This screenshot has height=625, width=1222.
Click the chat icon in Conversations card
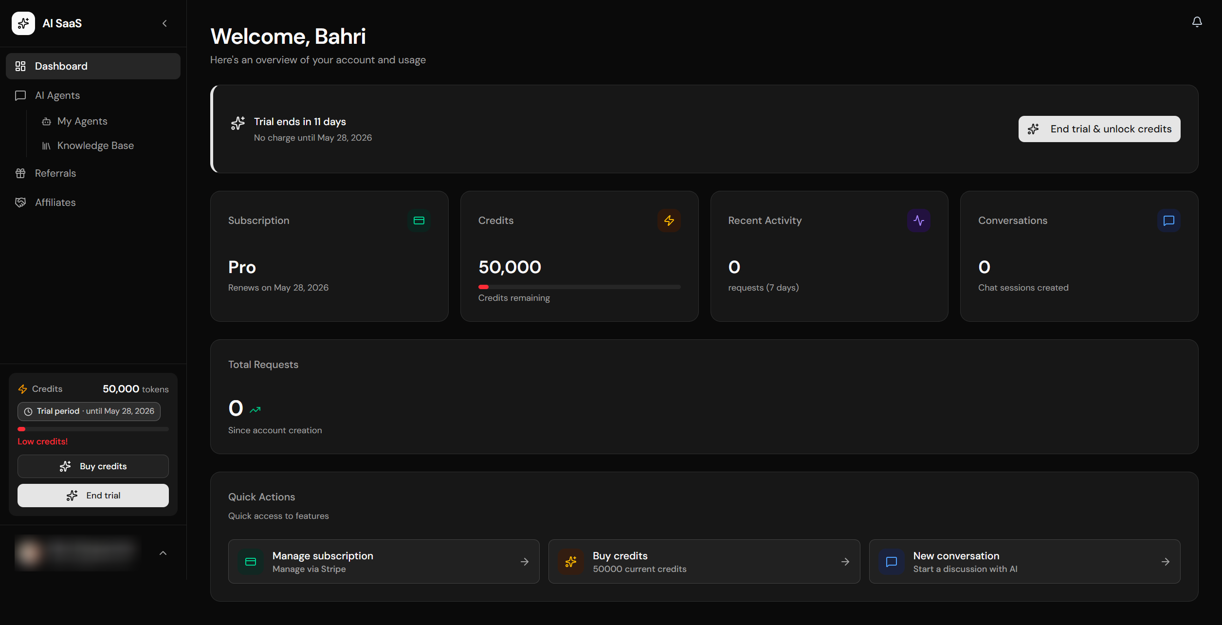click(x=1168, y=221)
